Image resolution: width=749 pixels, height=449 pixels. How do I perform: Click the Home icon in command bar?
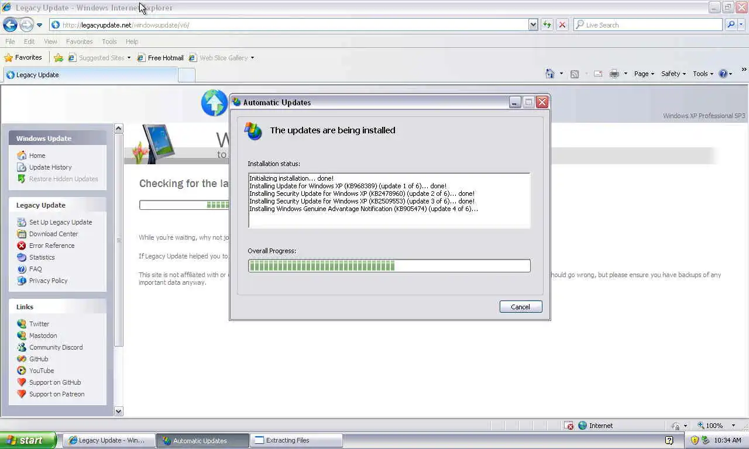click(x=550, y=74)
